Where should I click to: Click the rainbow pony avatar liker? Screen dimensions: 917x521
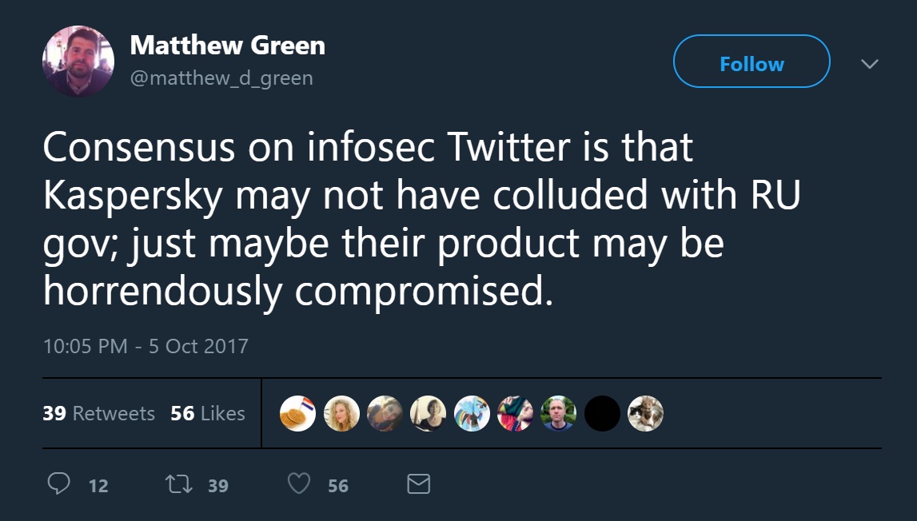click(472, 413)
